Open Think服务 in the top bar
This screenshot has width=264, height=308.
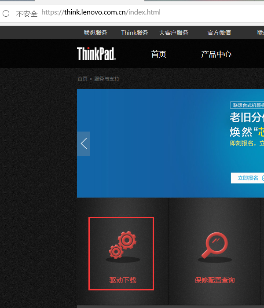[135, 33]
